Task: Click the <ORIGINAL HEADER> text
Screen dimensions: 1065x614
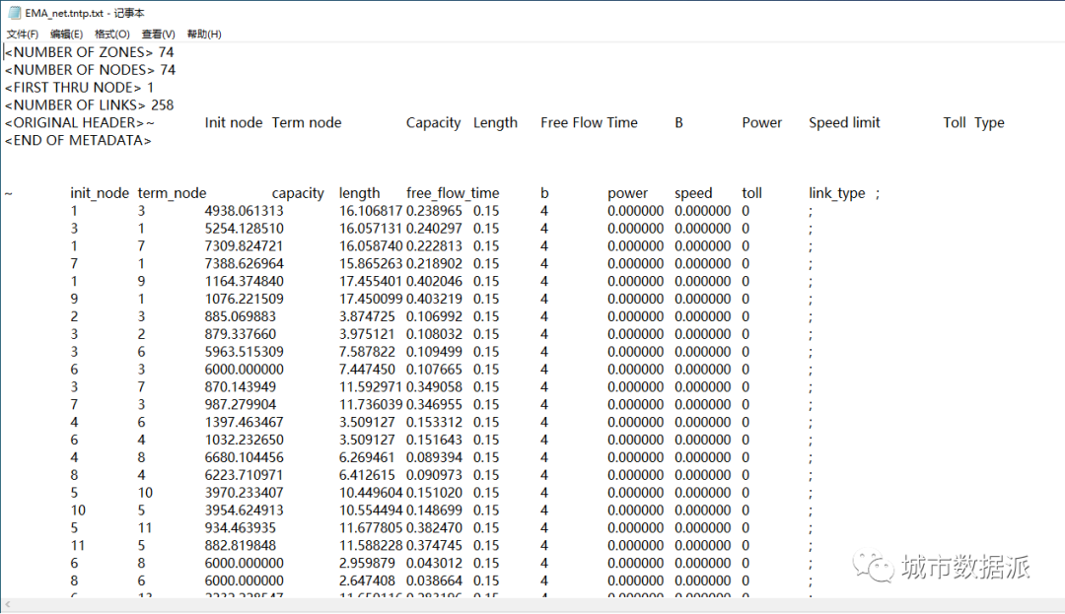Action: coord(75,123)
